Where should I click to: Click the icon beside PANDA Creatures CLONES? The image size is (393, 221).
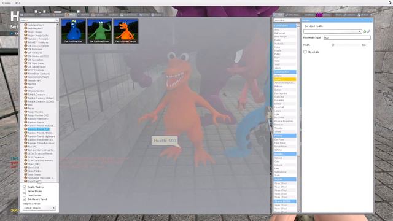point(26,101)
